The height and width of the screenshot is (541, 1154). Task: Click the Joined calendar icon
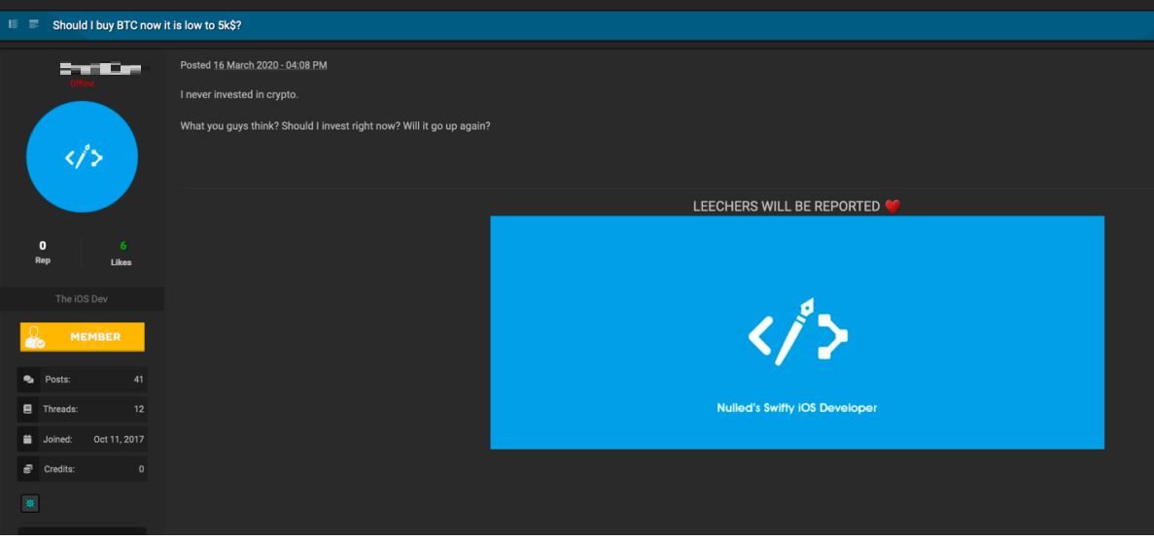point(28,440)
